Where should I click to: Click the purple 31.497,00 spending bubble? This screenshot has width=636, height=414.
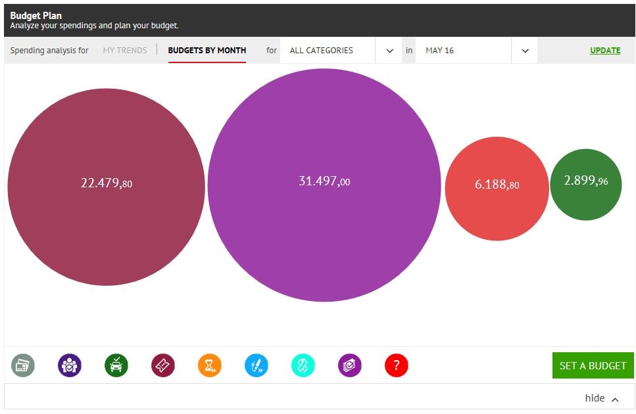point(324,185)
